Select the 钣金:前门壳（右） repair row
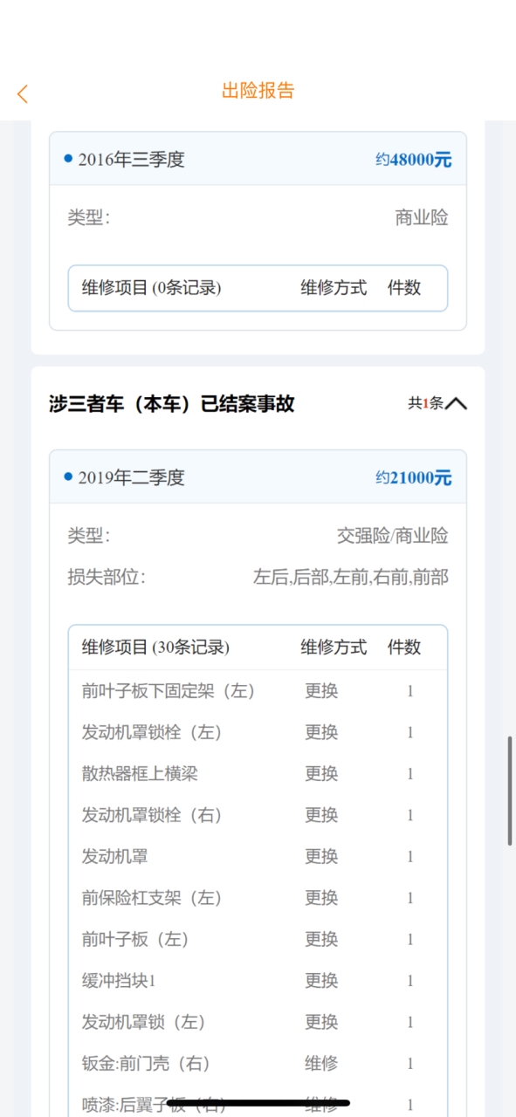 point(258,1063)
